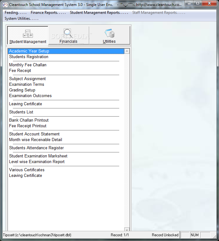Open the Feeding menu
This screenshot has height=241, width=219.
click(15, 13)
